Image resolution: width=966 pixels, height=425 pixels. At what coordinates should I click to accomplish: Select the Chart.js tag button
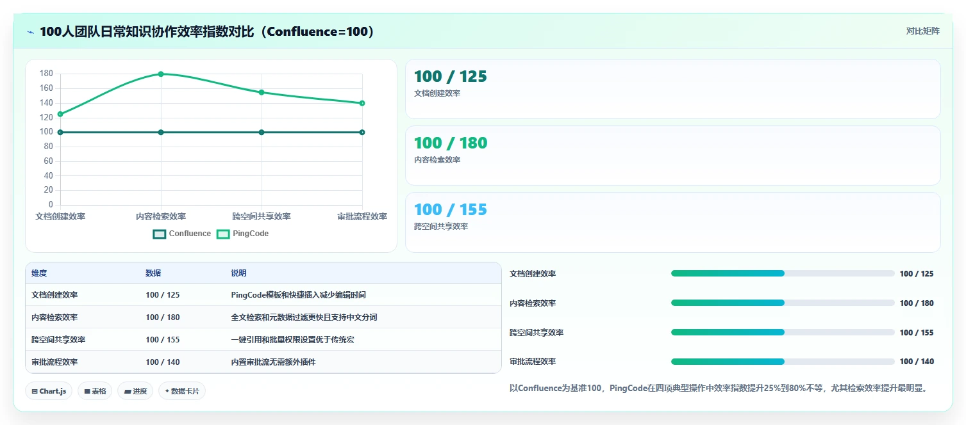point(49,391)
